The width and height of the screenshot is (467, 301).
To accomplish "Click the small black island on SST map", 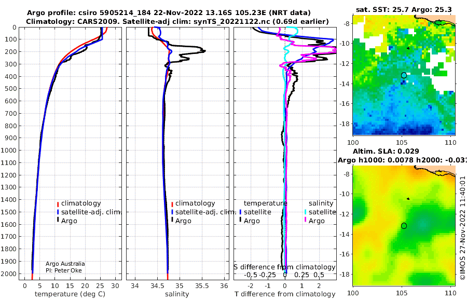I will [x=408, y=48].
